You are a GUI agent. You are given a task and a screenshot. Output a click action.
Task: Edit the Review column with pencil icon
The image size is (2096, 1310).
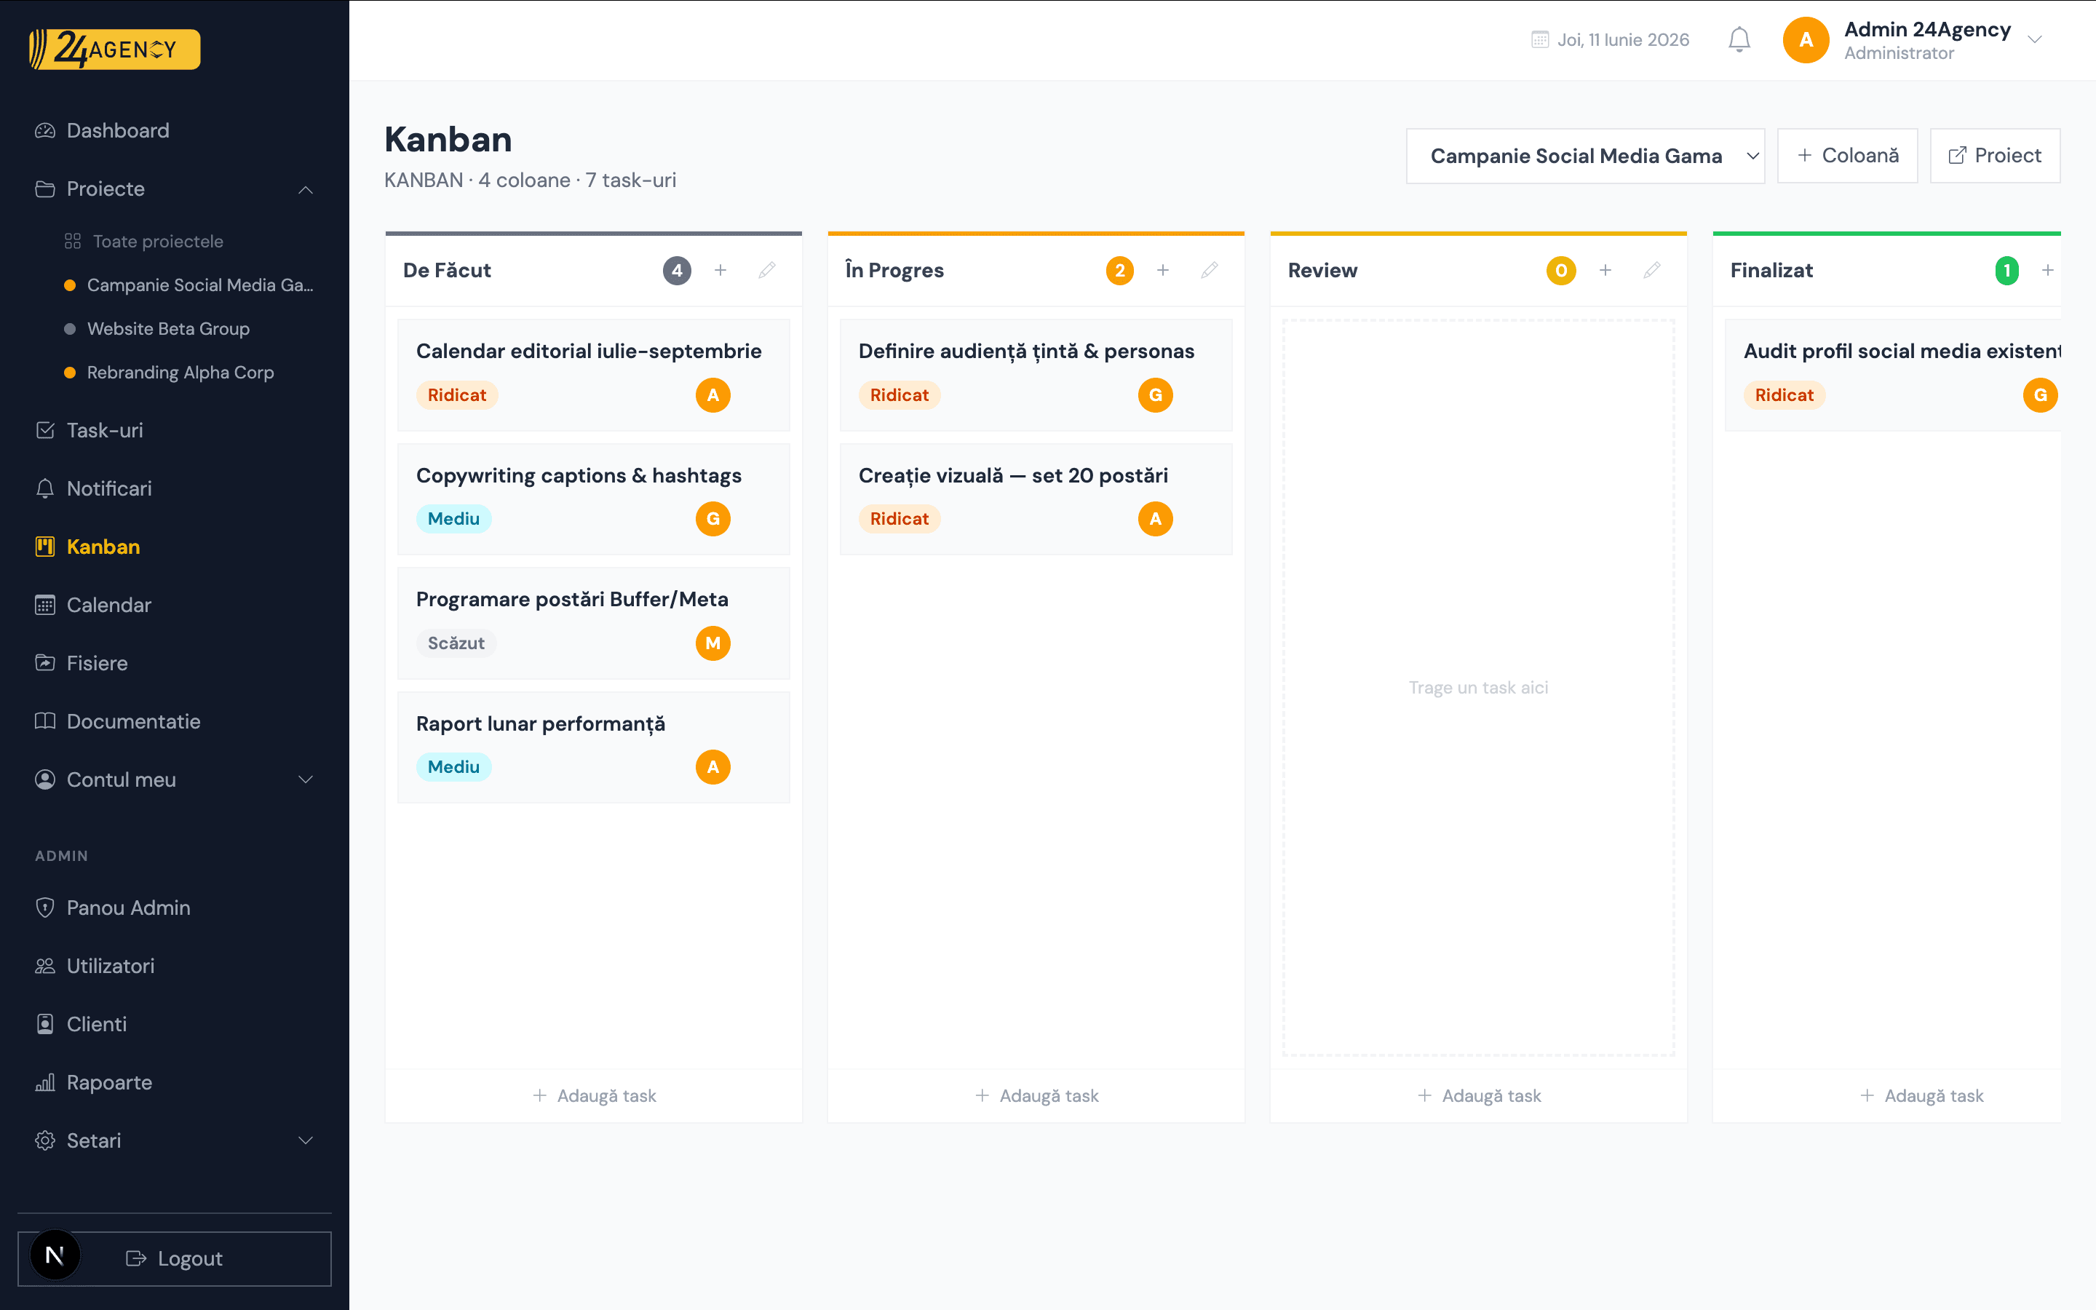tap(1653, 270)
